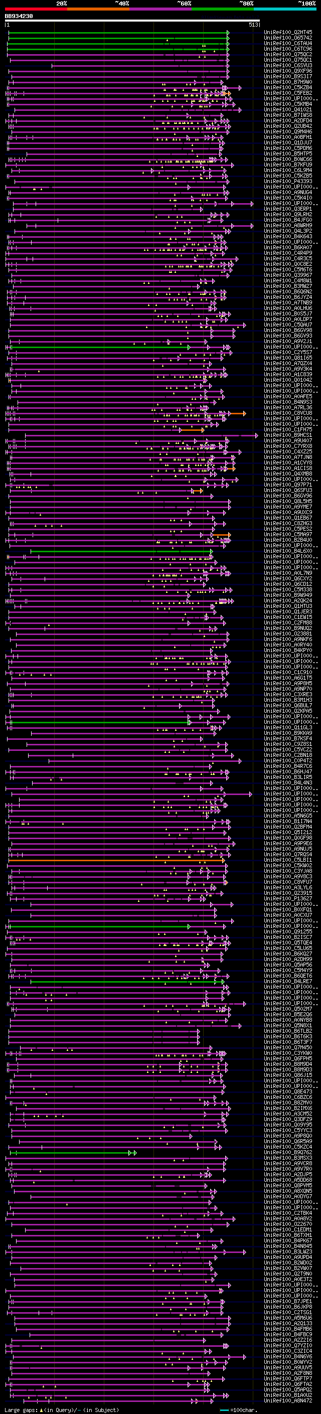This screenshot has width=321, height=1414.
Task: Select hit label UniRef100_B6KA07
Action: click(288, 248)
